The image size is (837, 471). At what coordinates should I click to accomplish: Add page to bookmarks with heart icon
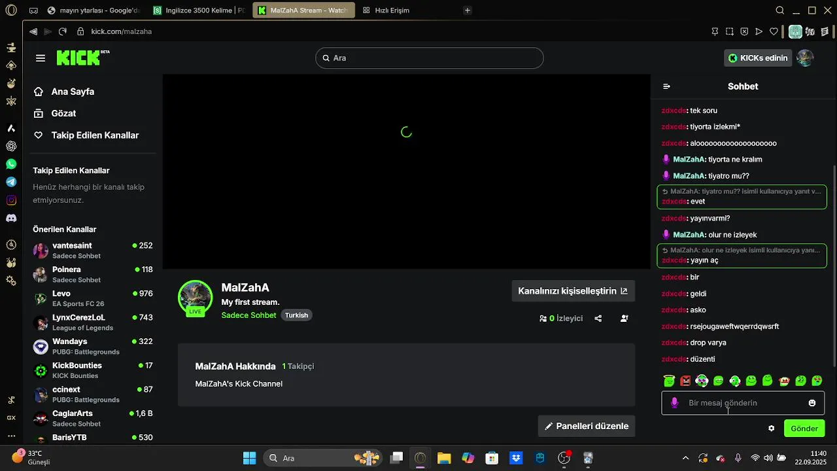[x=774, y=31]
